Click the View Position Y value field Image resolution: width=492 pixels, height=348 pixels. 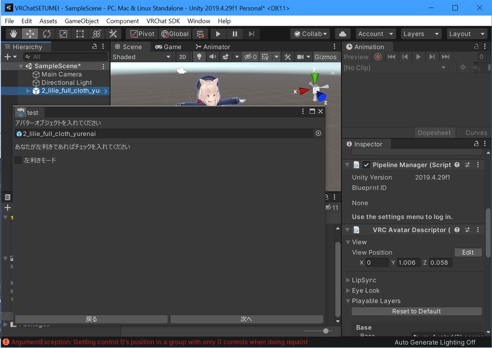pyautogui.click(x=408, y=263)
